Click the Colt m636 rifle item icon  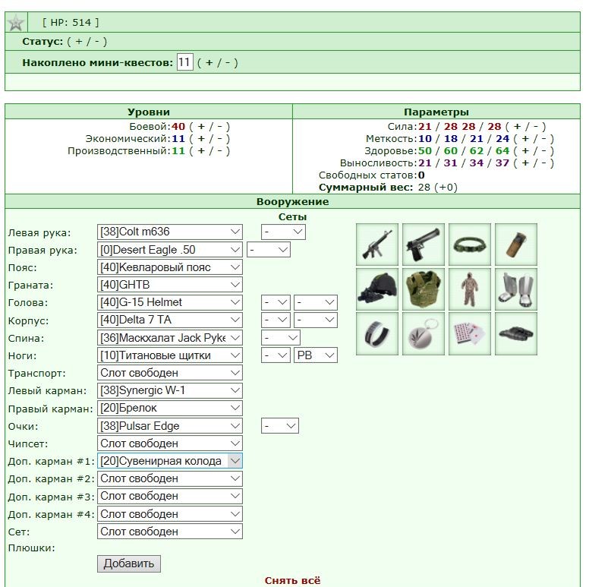376,245
